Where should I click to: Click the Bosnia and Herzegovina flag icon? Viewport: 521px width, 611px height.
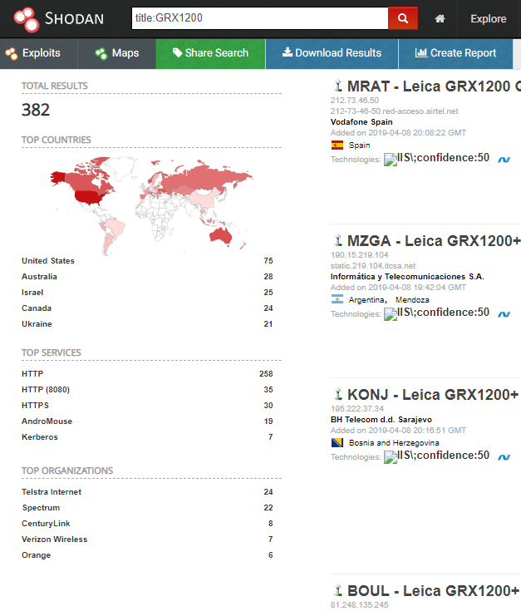[x=337, y=442]
